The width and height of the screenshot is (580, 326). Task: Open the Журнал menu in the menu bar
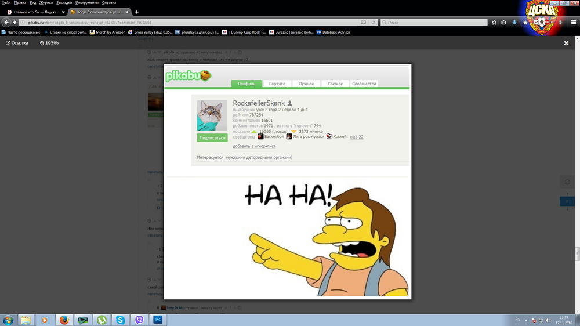46,3
